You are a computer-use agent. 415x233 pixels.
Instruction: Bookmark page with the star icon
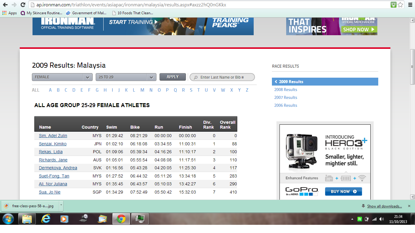point(400,5)
